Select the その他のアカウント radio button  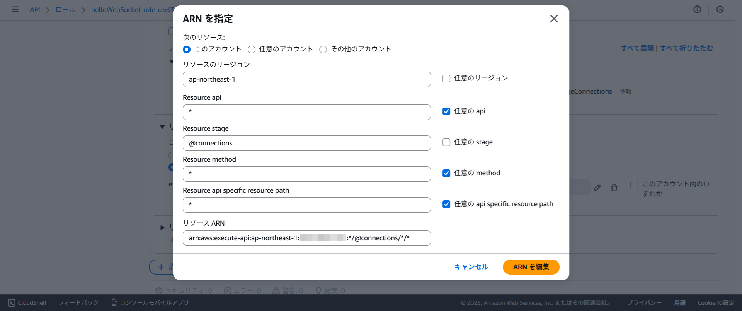pos(323,50)
